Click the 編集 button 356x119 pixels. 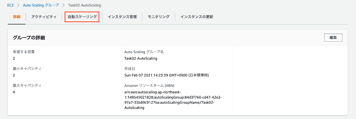tap(333, 38)
